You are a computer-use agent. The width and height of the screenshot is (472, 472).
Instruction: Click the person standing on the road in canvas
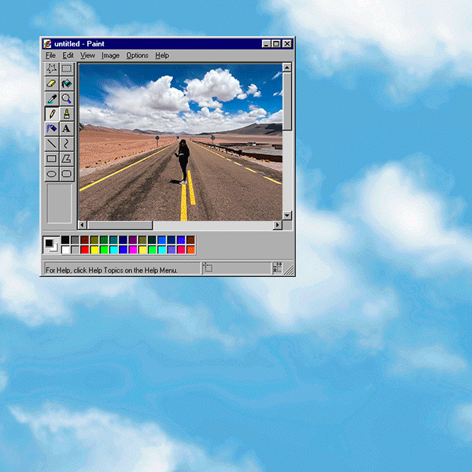[x=183, y=161]
